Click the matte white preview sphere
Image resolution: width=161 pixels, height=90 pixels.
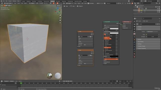(x=58, y=76)
